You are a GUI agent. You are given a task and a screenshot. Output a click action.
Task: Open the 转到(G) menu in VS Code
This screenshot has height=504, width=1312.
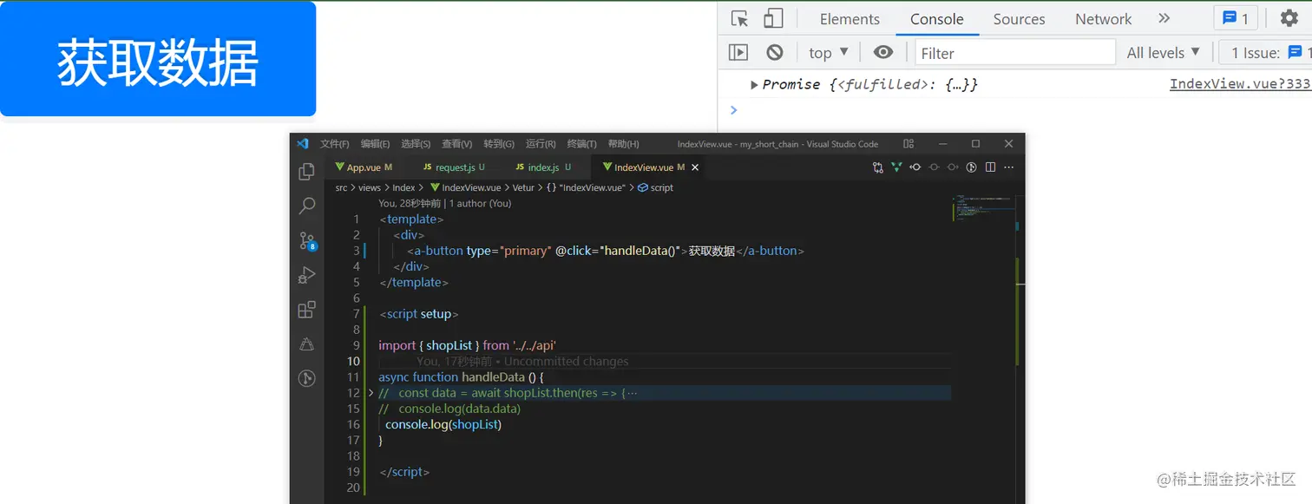point(499,144)
